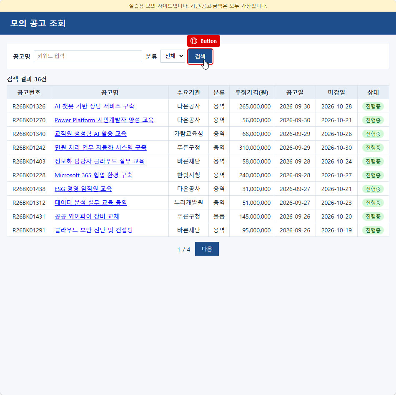Select notice number R26BK01326
The height and width of the screenshot is (395, 396).
(x=29, y=106)
